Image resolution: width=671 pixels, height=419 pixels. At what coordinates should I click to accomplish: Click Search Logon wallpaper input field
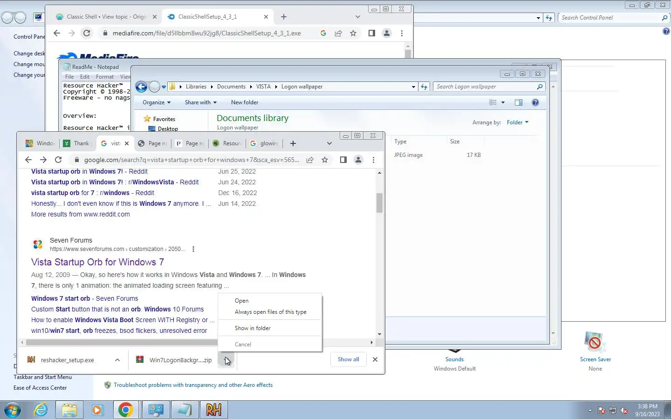point(485,87)
